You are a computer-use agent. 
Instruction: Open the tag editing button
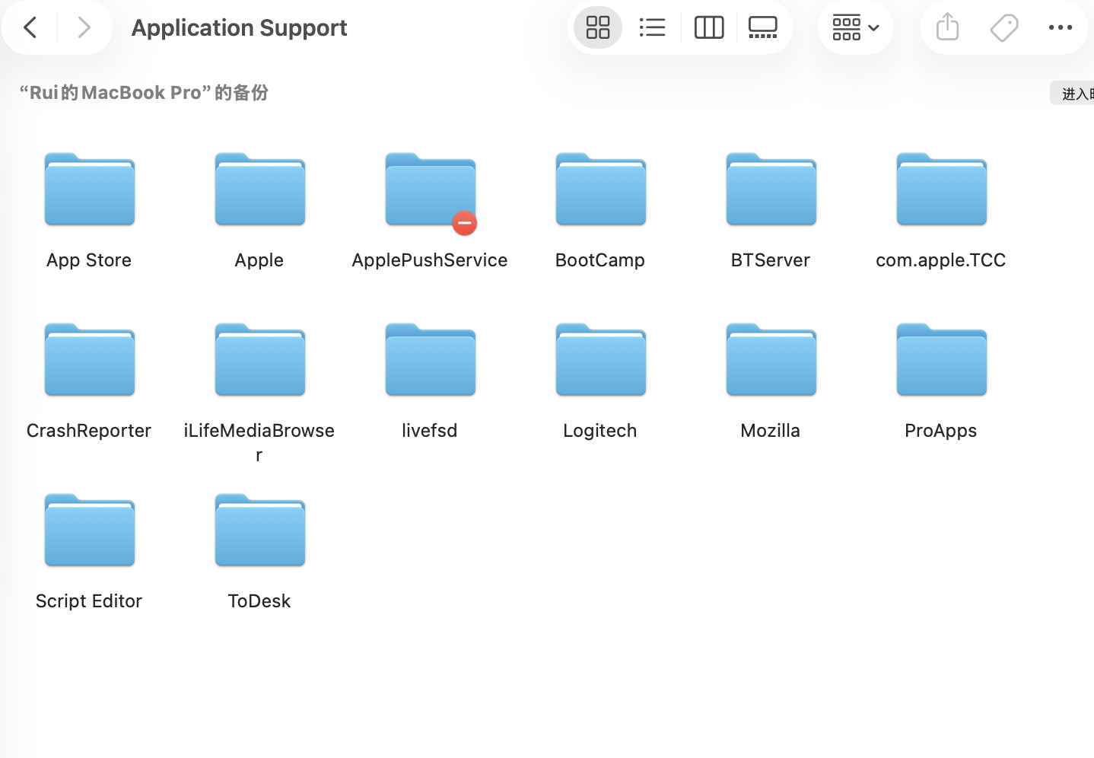(x=1003, y=28)
